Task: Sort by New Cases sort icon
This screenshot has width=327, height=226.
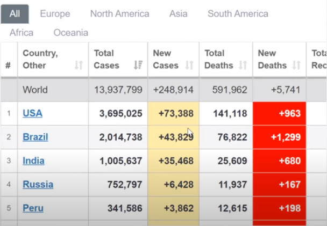Action: tap(189, 65)
